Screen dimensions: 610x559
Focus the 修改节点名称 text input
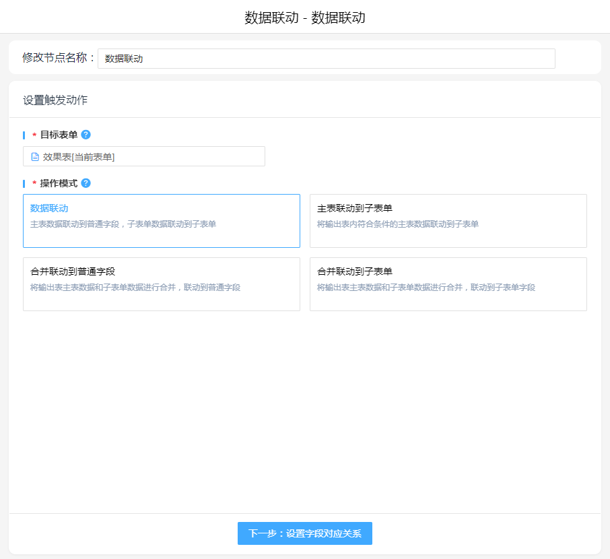[x=326, y=59]
